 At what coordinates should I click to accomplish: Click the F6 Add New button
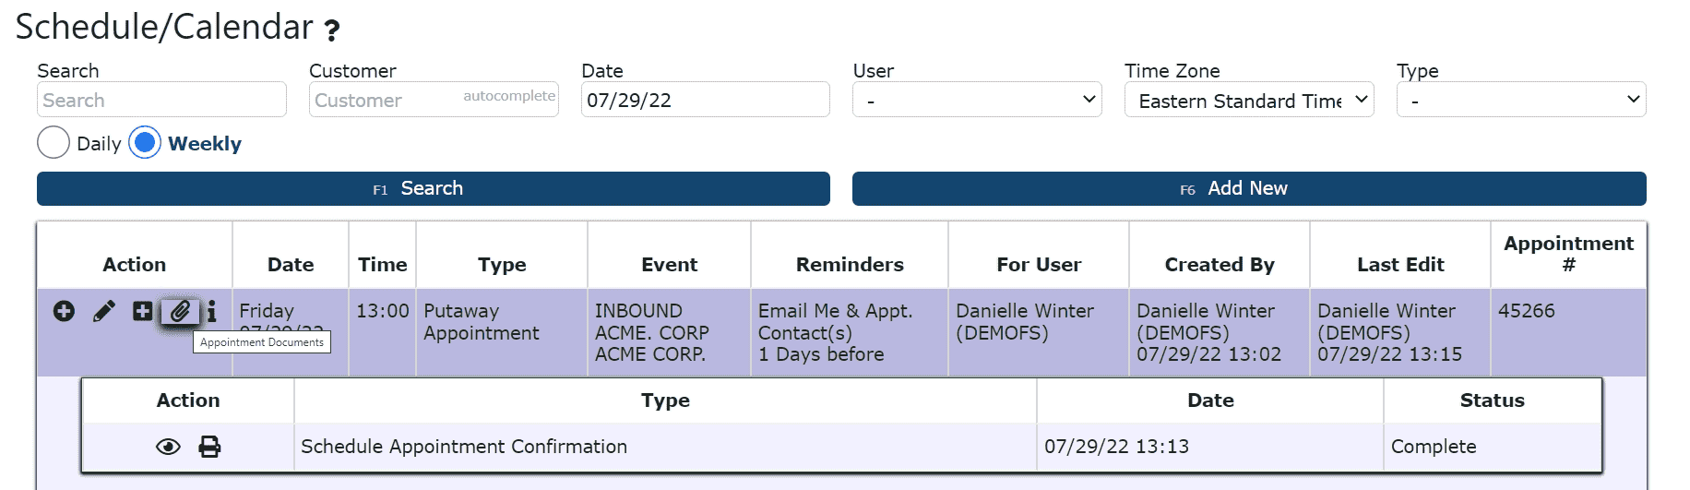tap(1249, 188)
